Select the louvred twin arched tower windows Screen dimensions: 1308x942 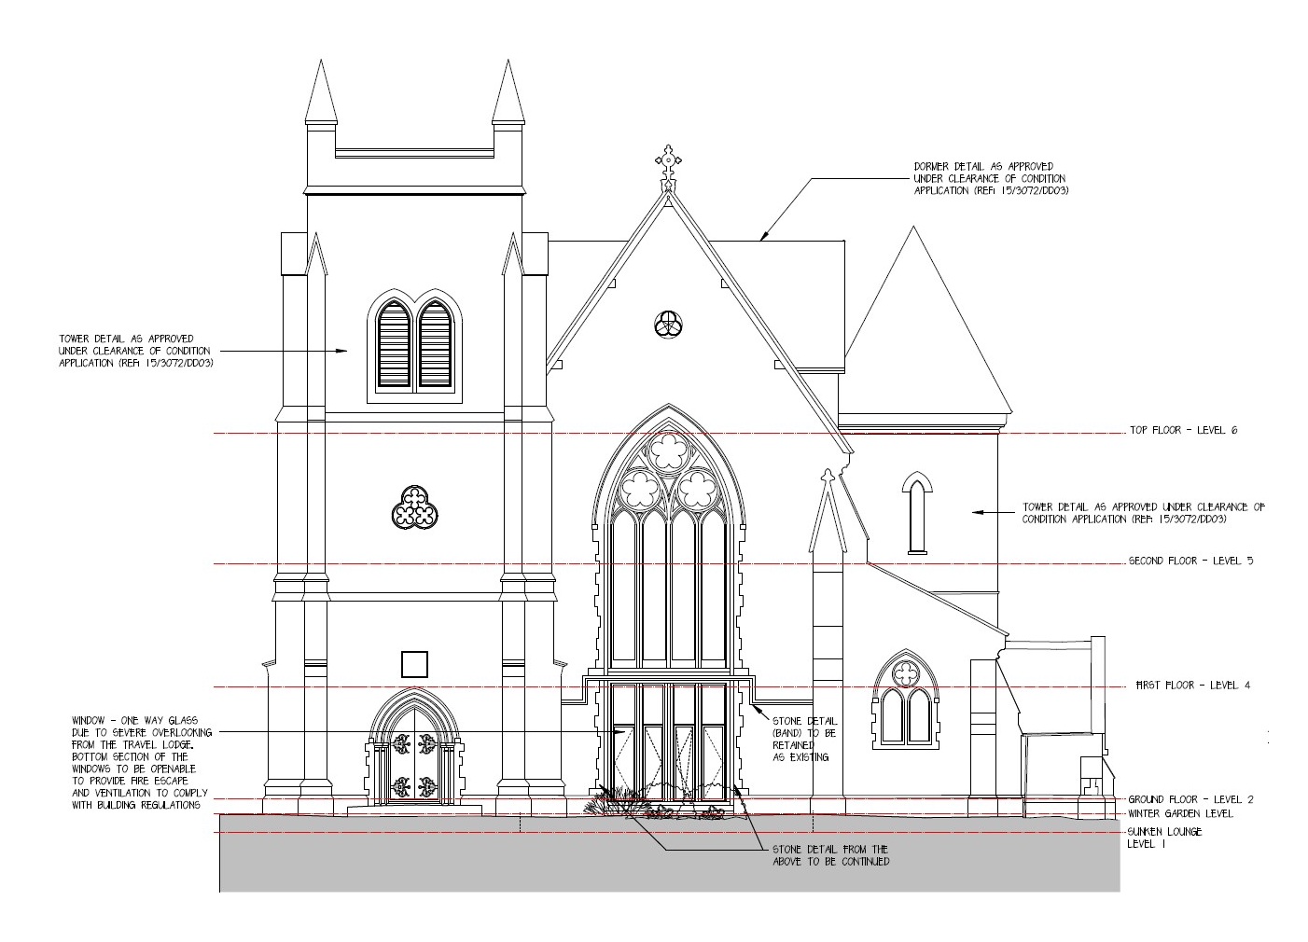(415, 344)
